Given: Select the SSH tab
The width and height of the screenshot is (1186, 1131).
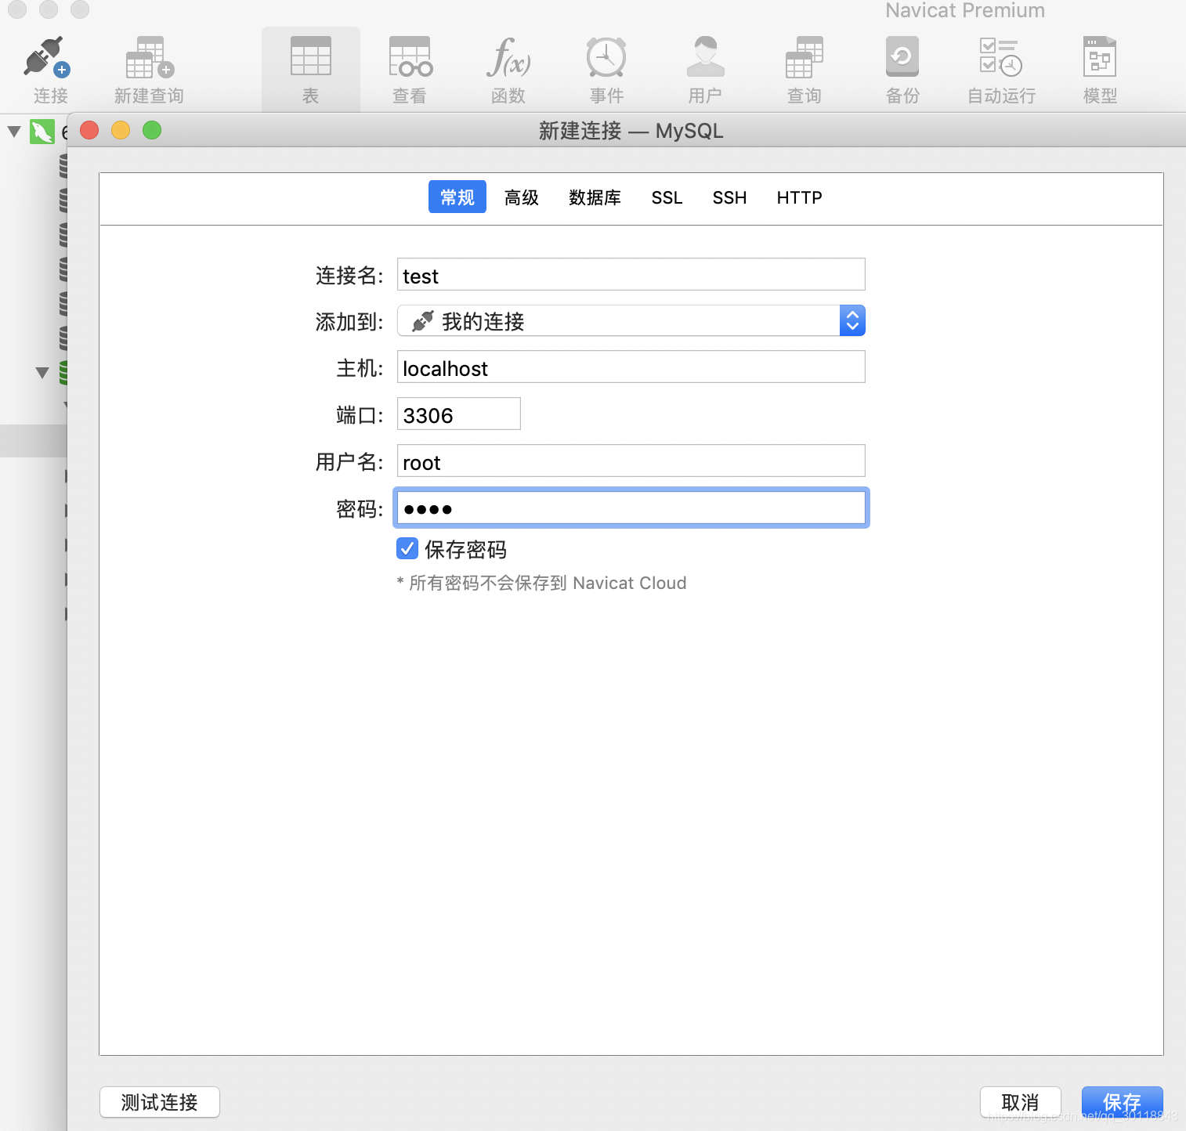Looking at the screenshot, I should pos(729,197).
